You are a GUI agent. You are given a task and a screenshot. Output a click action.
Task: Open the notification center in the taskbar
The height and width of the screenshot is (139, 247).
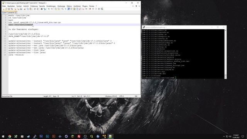coord(243,136)
